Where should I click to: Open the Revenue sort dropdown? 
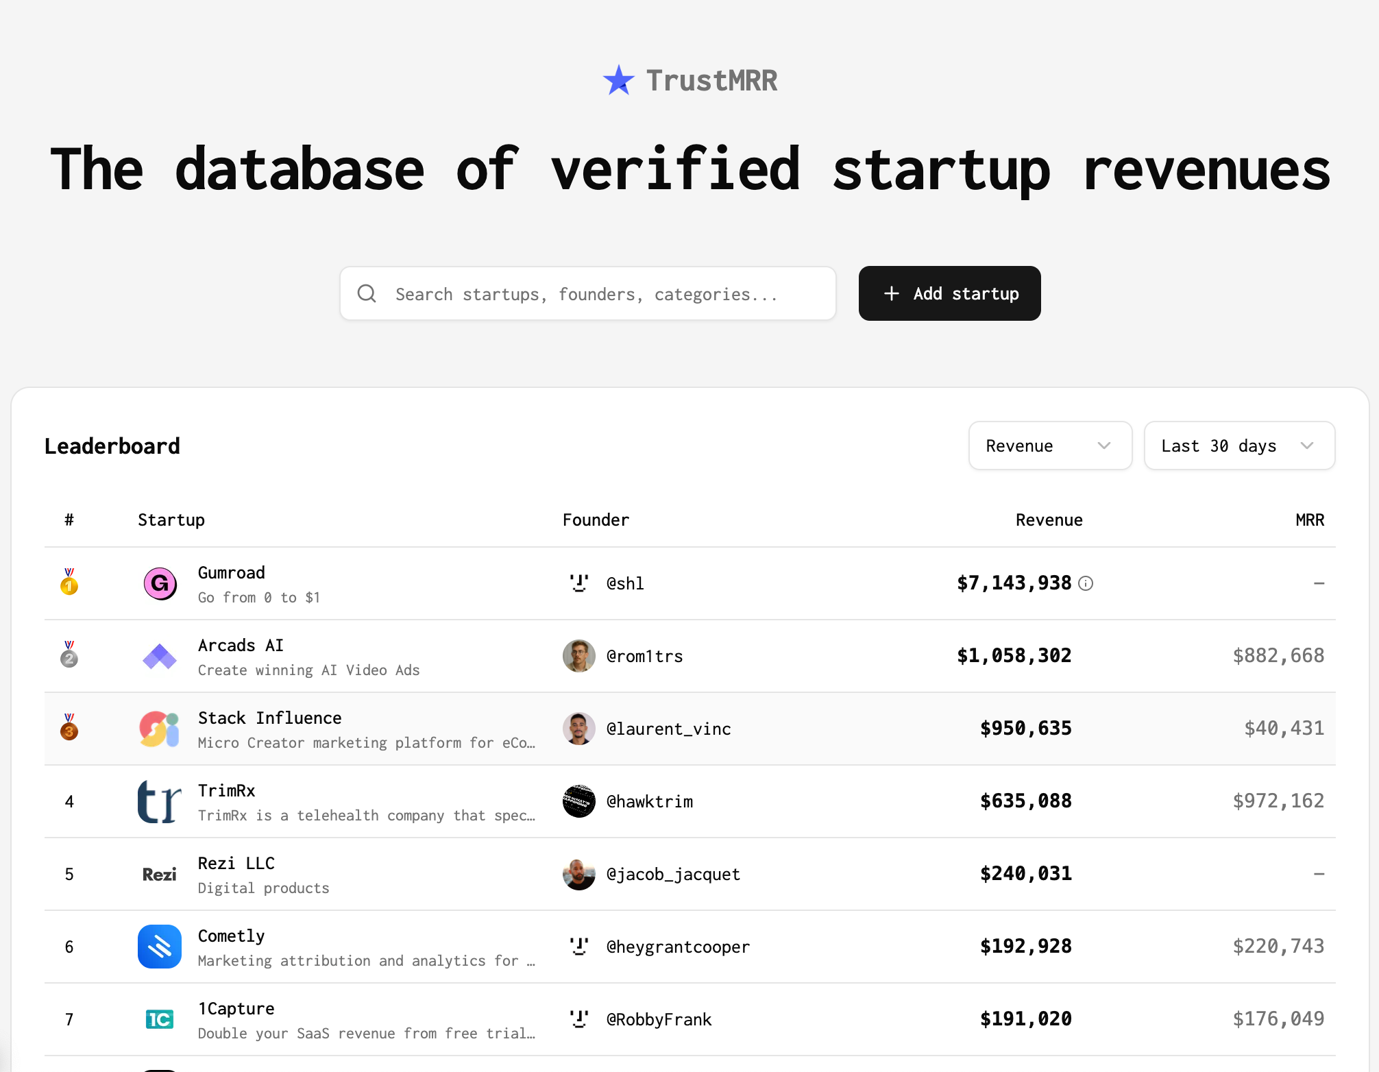pos(1049,446)
